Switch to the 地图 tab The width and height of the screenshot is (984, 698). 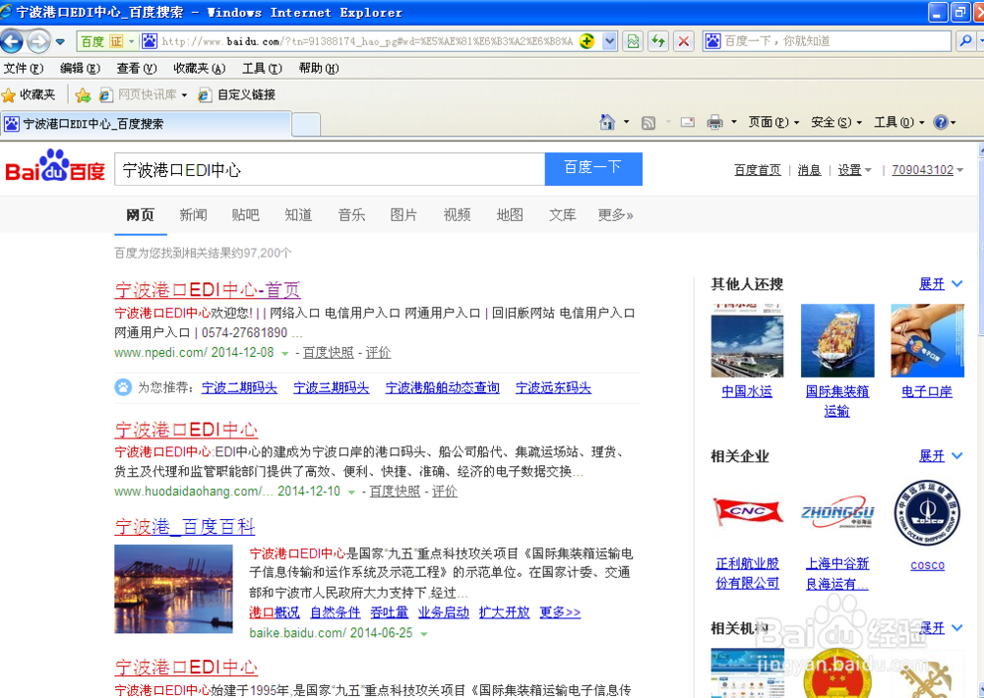coord(510,215)
